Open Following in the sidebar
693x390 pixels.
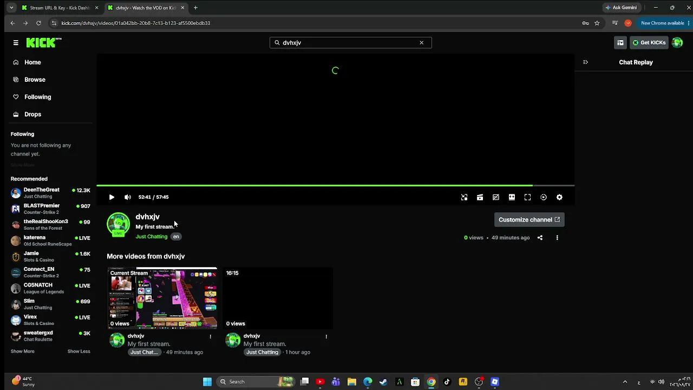tap(37, 97)
